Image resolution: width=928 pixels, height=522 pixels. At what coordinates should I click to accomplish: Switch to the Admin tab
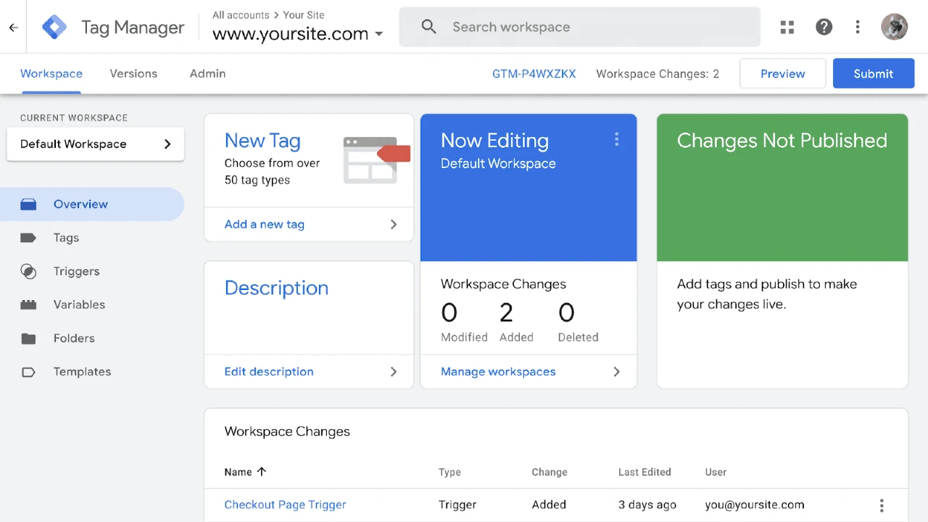pyautogui.click(x=207, y=73)
